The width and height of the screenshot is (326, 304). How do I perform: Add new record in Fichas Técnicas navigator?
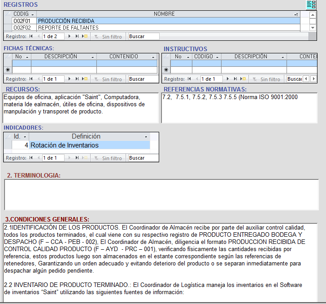click(x=85, y=79)
